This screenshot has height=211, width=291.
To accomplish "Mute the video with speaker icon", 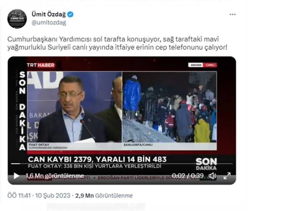I will coord(213,176).
